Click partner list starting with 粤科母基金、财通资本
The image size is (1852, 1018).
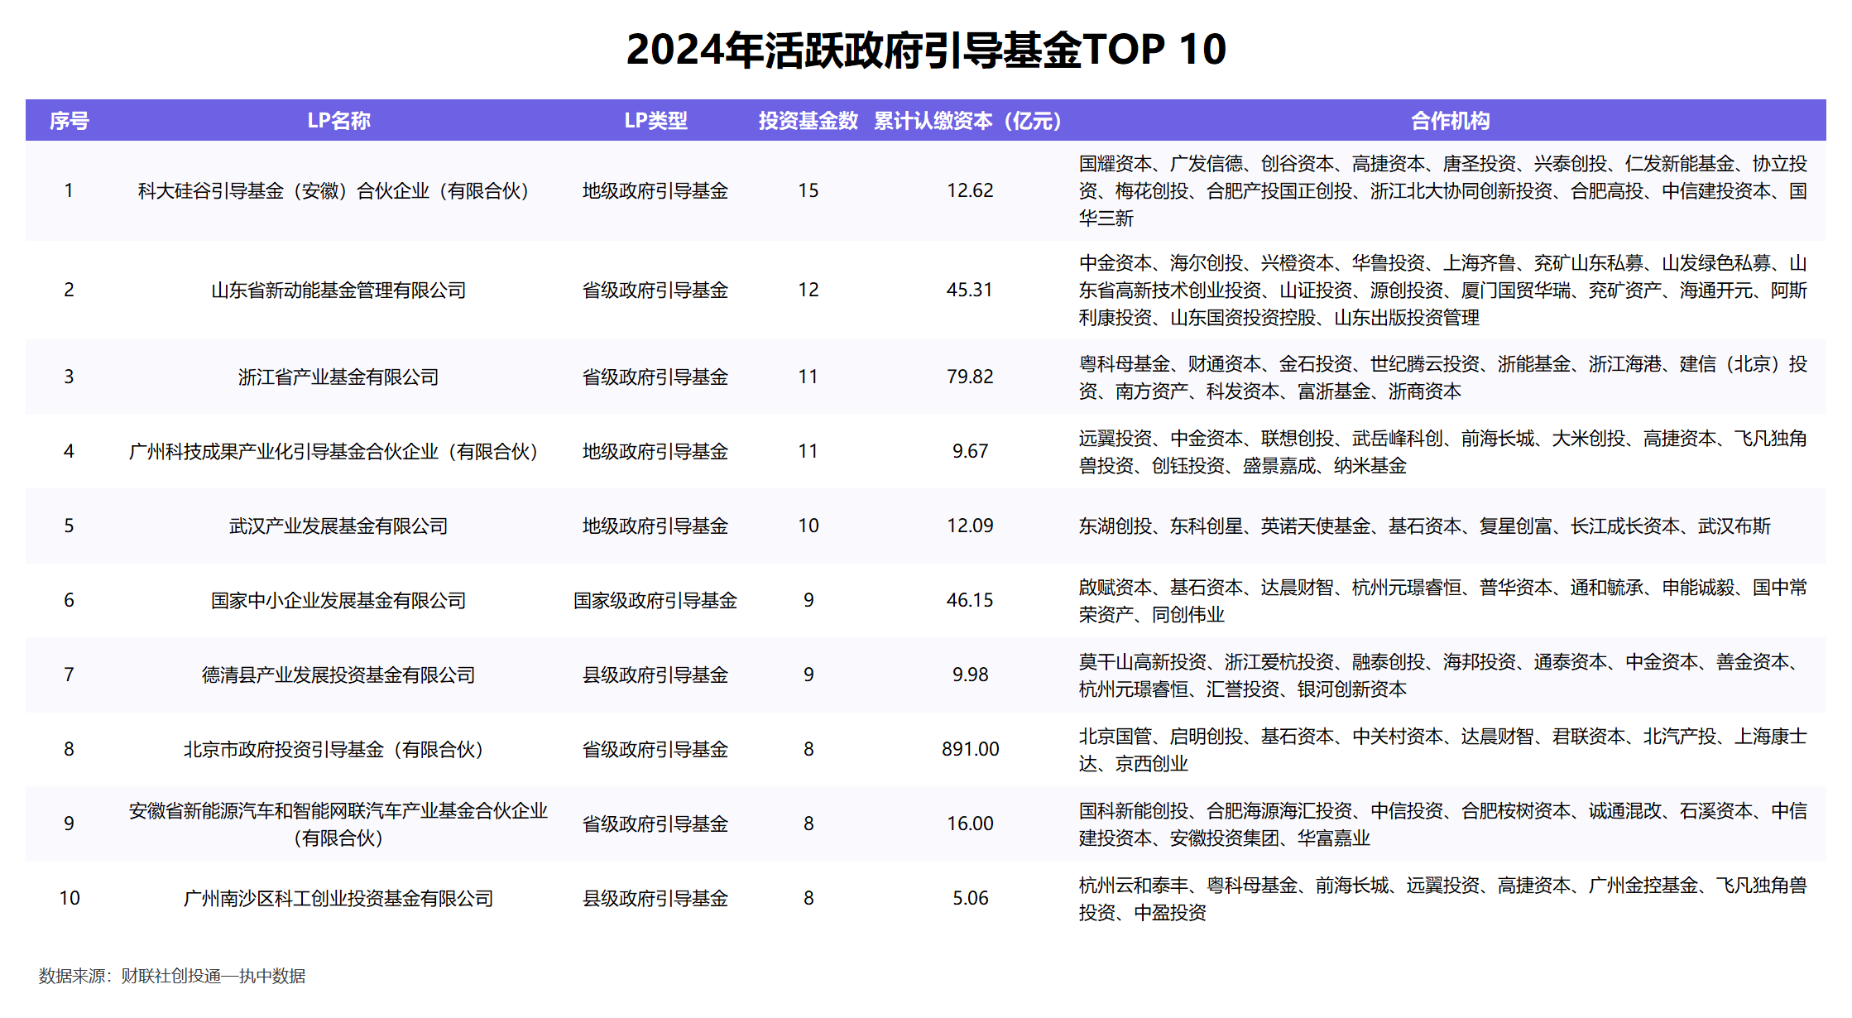(1443, 377)
